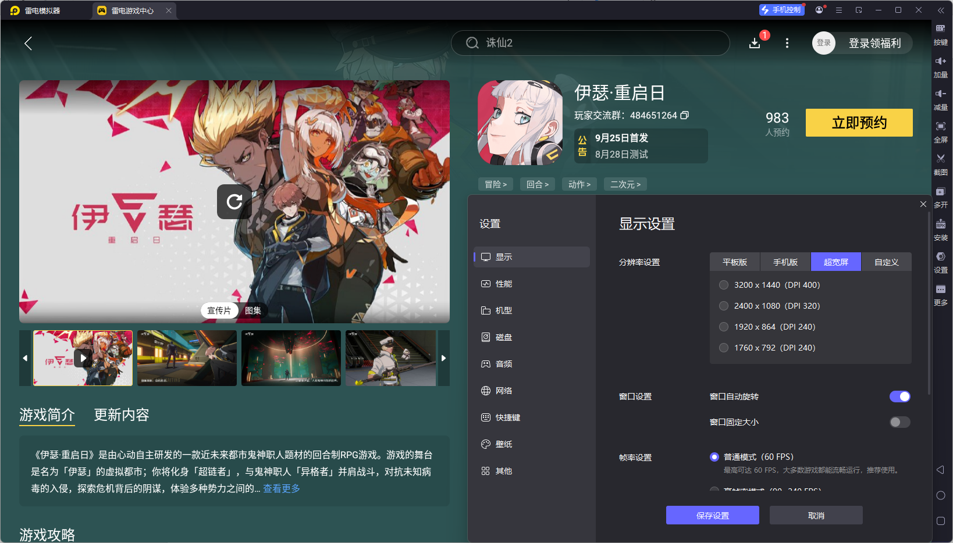The width and height of the screenshot is (953, 543).
Task: Open 网络 settings section
Action: [x=532, y=391]
